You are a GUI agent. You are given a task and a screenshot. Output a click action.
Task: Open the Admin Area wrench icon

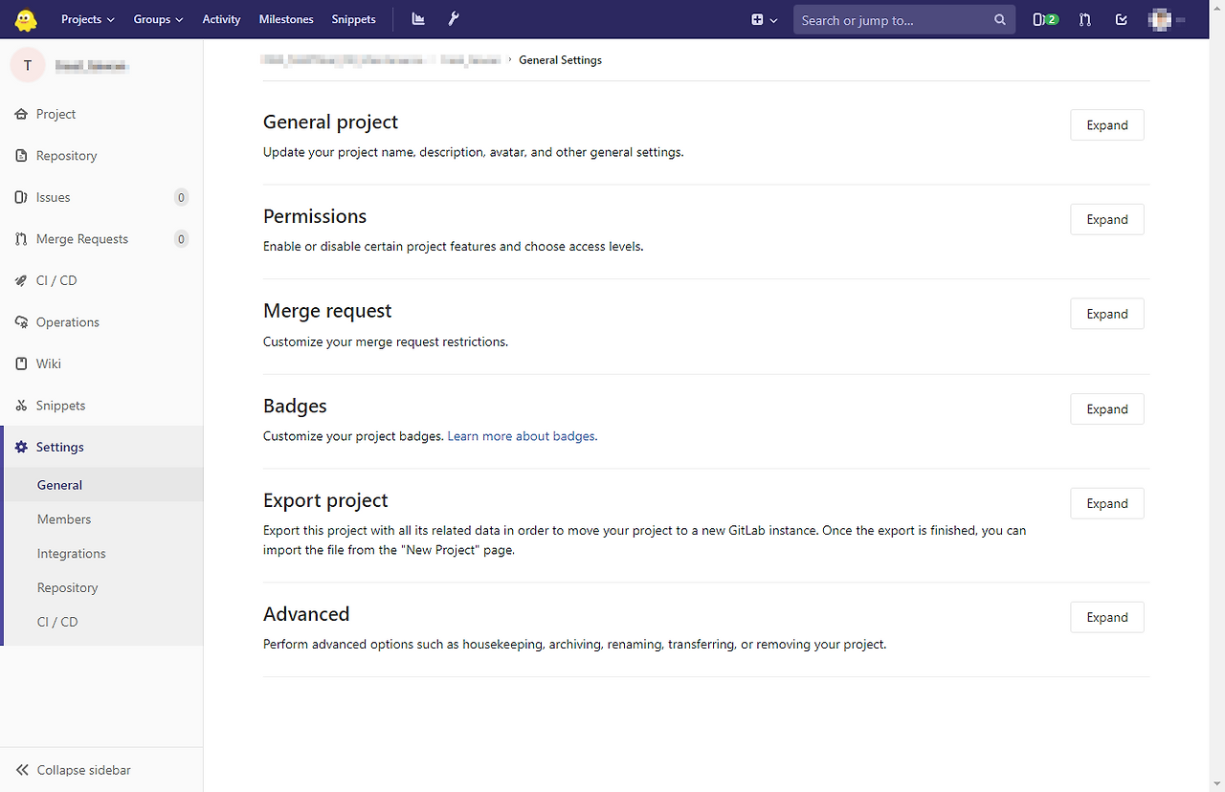tap(453, 18)
